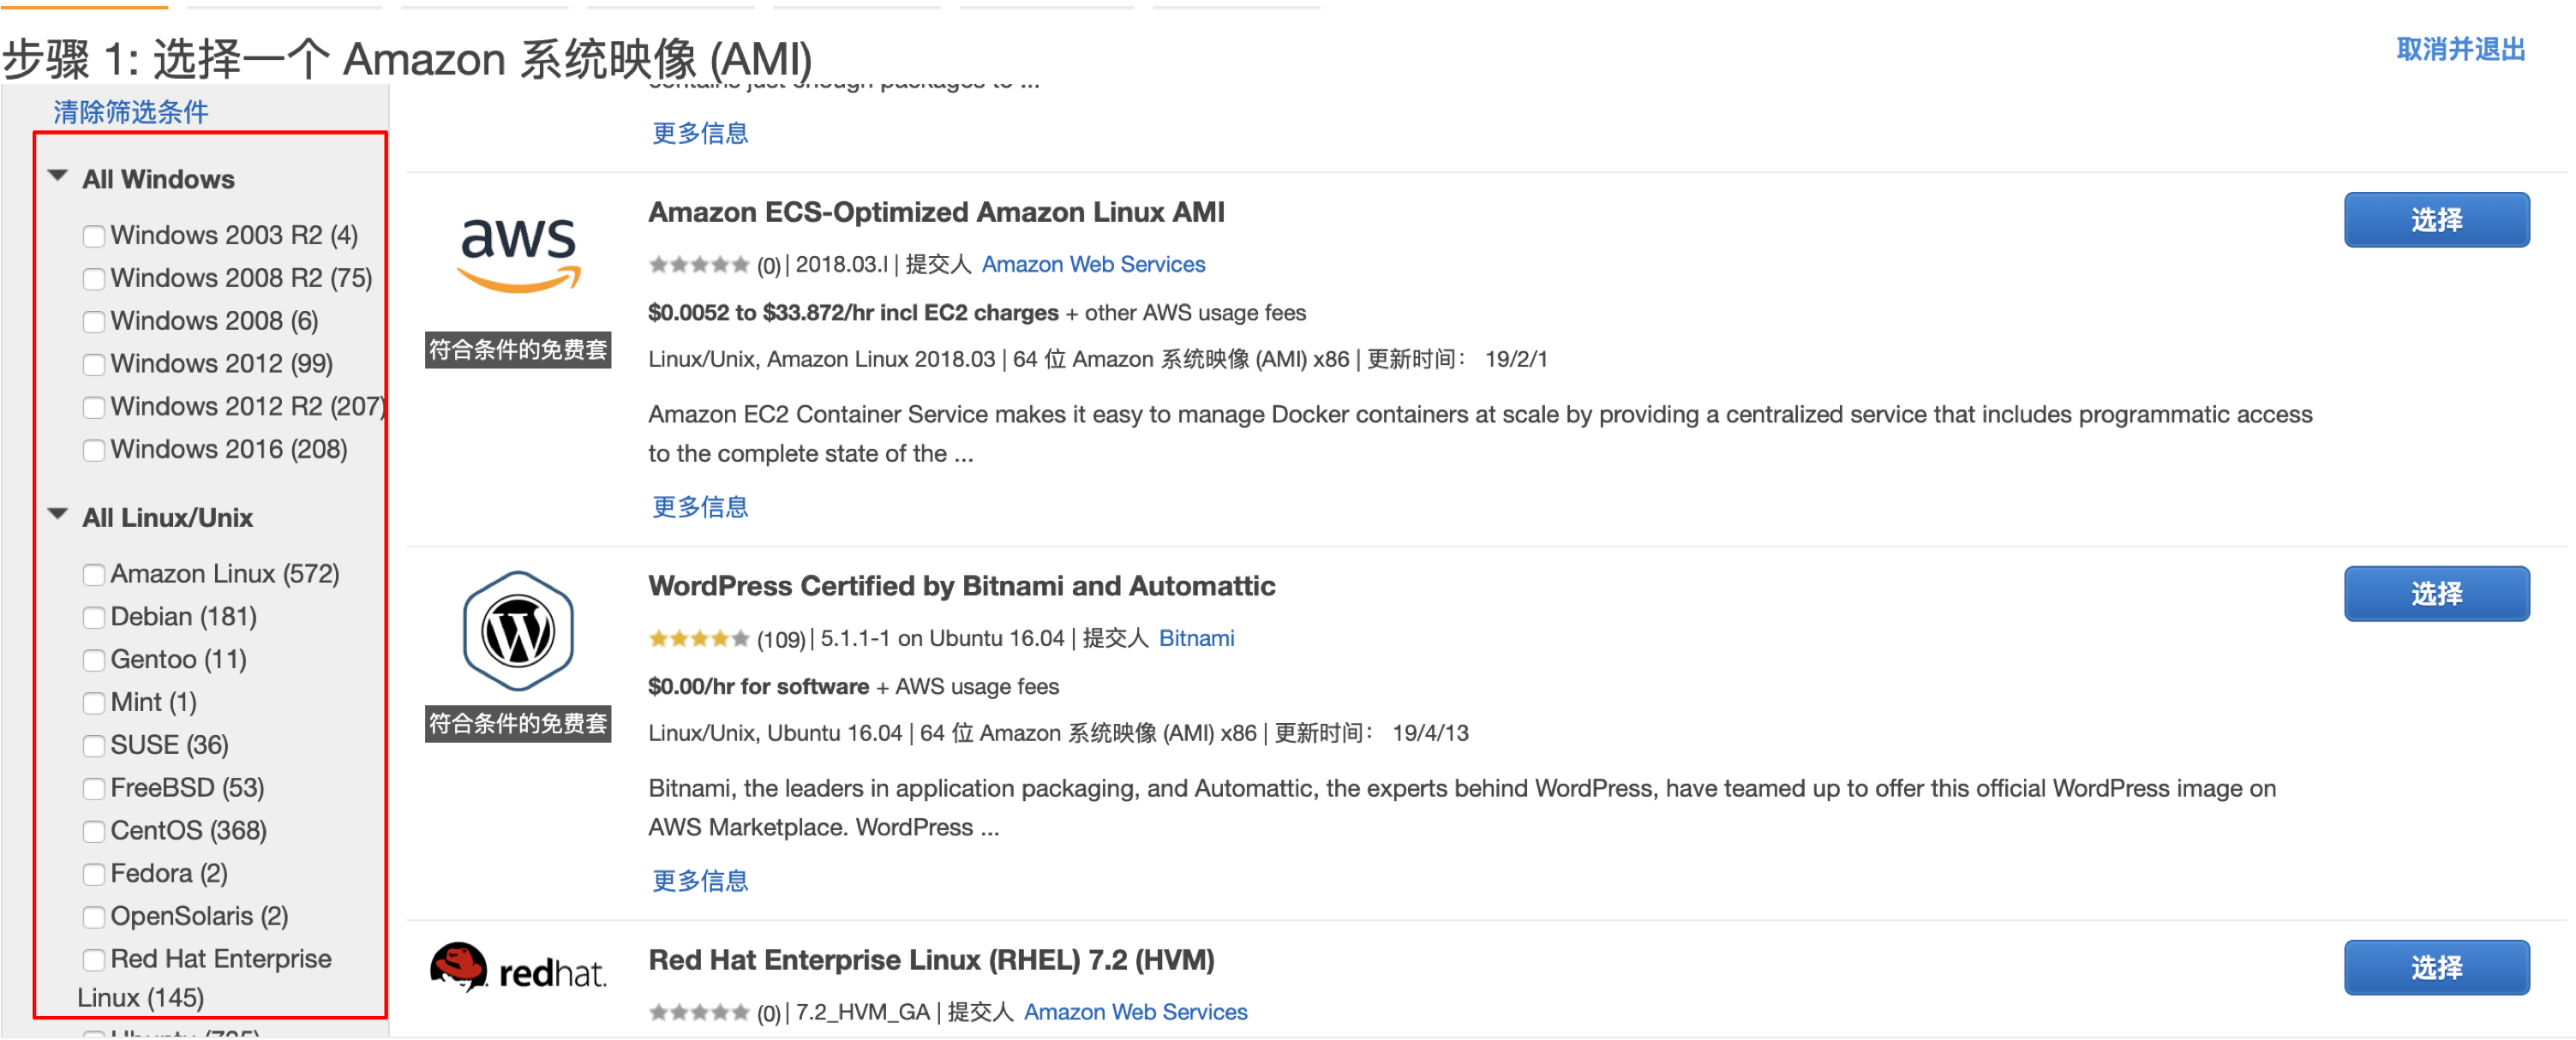This screenshot has width=2576, height=1040.
Task: Open the Bitnami submitter link
Action: [x=1196, y=639]
